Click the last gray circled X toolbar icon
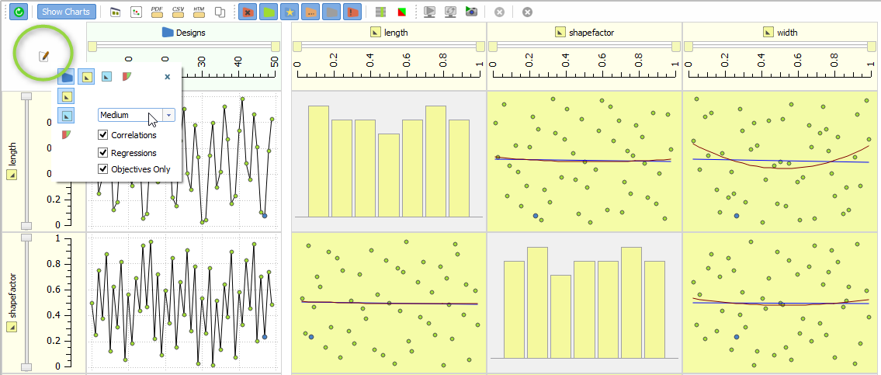The width and height of the screenshot is (881, 375). [x=527, y=12]
